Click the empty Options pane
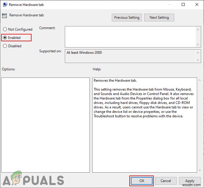Image resolution: width=204 pixels, height=188 pixels. point(45,125)
